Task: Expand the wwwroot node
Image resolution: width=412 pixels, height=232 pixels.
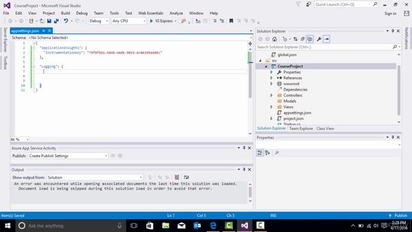Action: 272,84
